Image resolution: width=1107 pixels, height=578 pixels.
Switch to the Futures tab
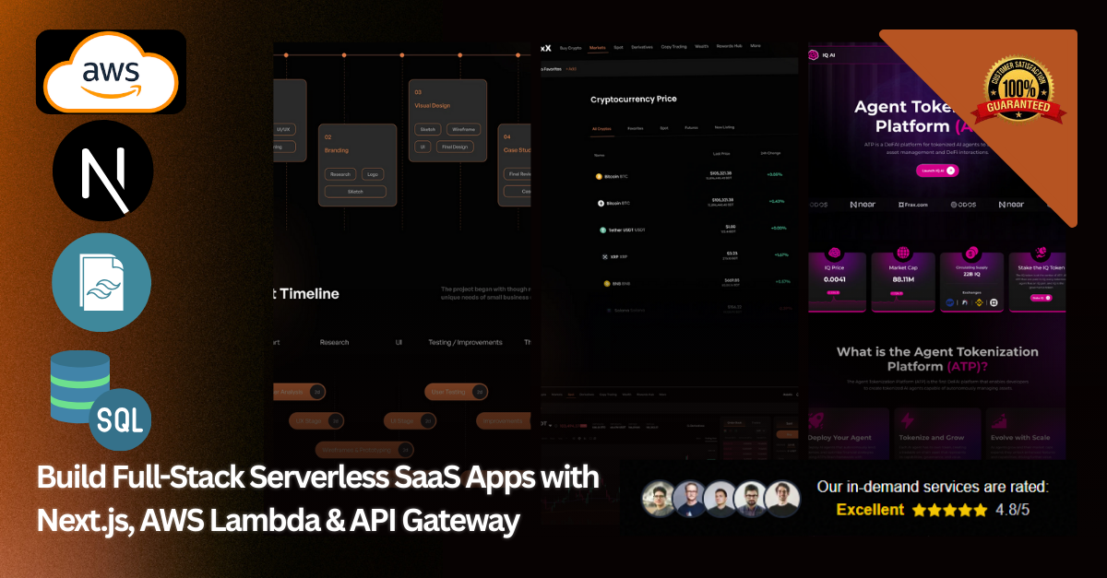click(691, 128)
